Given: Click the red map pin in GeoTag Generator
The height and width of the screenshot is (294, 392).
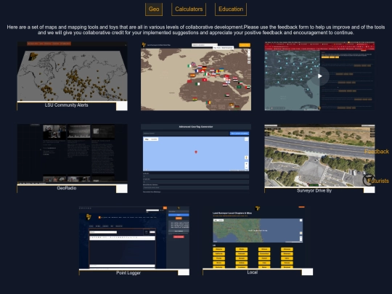Looking at the screenshot, I should click(196, 152).
